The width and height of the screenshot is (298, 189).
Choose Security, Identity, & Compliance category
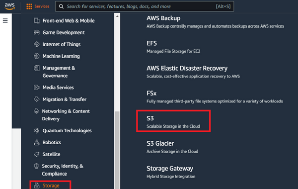(x=63, y=170)
